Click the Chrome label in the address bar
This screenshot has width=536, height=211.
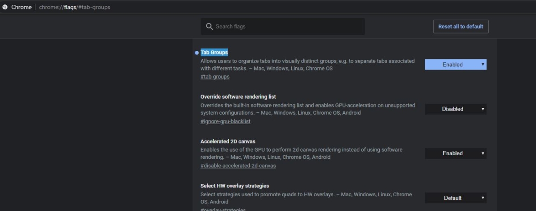point(21,7)
